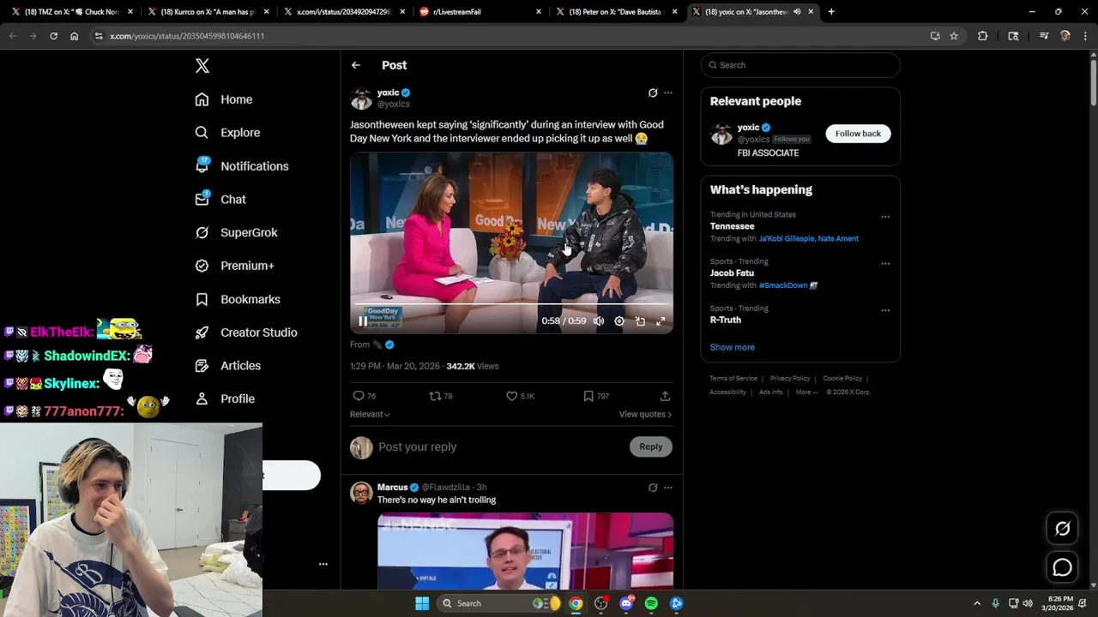Viewport: 1098px width, 617px height.
Task: Open Marcus reply video thumbnail
Action: point(525,552)
